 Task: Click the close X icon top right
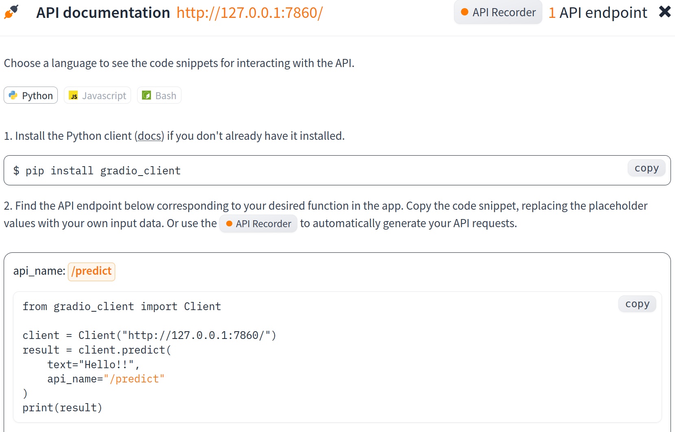point(665,12)
